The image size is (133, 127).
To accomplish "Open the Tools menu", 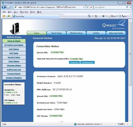I will (32, 12).
